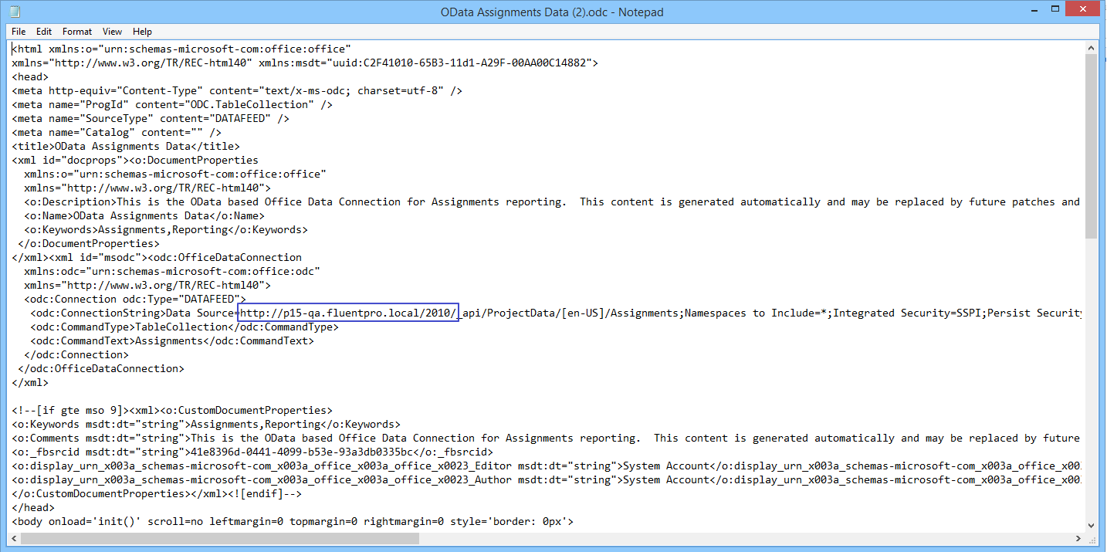The image size is (1107, 552).
Task: Click the vertical scrollbar thumb
Action: point(1091,147)
